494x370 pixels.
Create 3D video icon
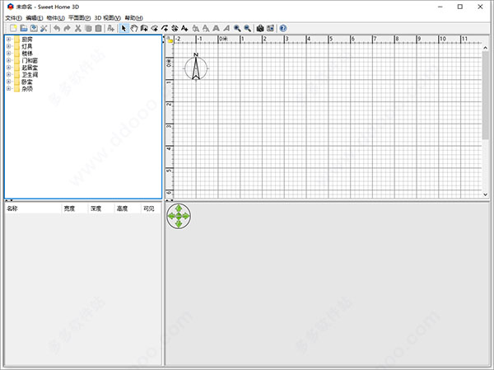pyautogui.click(x=270, y=28)
